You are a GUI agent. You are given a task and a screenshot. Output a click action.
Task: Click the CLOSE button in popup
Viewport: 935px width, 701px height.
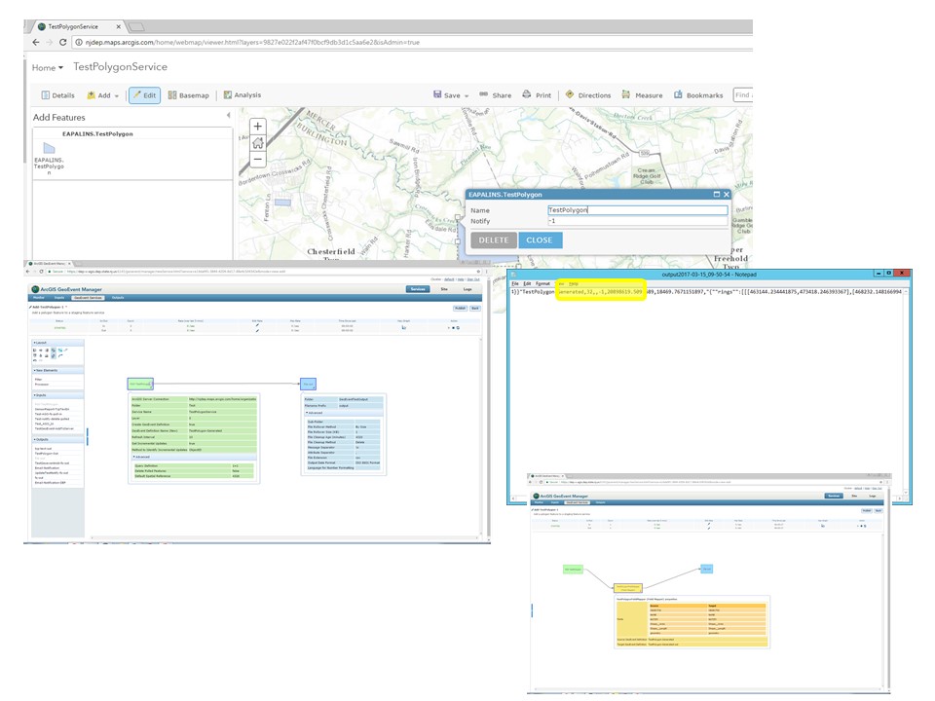point(540,240)
